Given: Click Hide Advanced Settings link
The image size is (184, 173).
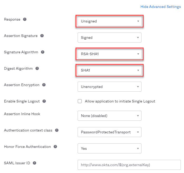Looking at the screenshot, I should [161, 7].
